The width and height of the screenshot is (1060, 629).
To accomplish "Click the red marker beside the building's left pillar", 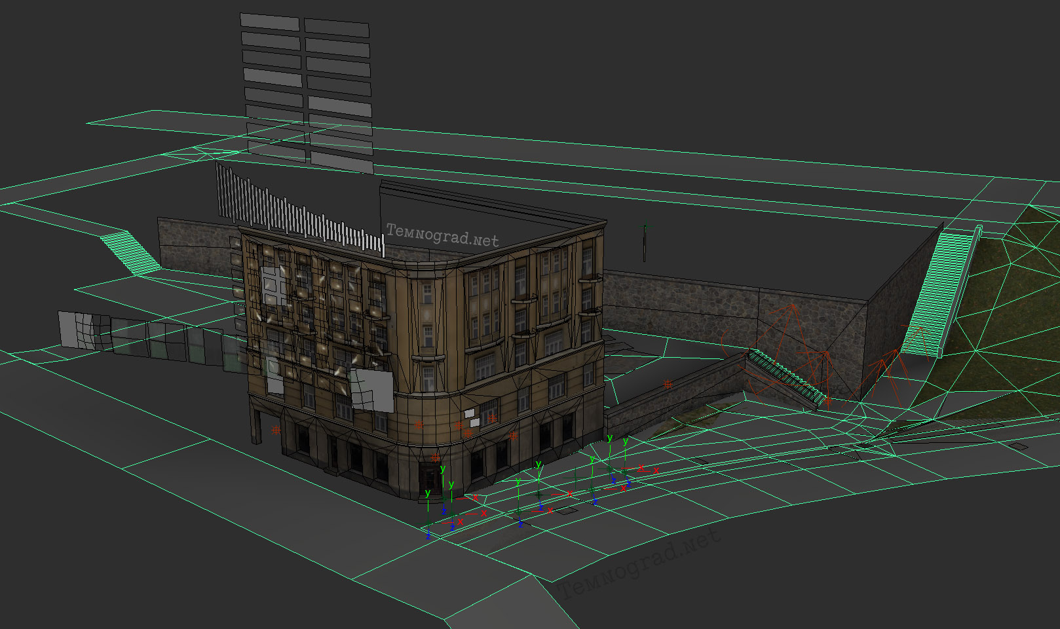I will [x=276, y=430].
